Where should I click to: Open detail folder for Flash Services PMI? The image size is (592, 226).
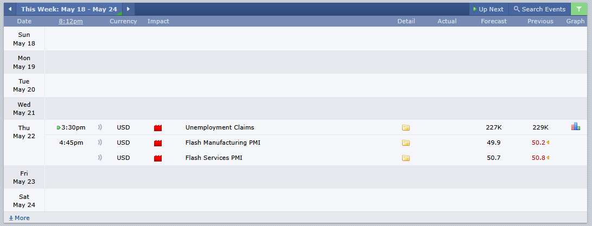(x=406, y=158)
